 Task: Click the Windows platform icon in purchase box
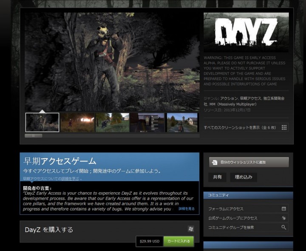click(x=191, y=229)
